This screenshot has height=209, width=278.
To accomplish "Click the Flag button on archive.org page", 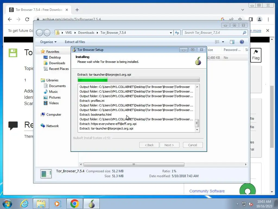I will (x=256, y=55).
